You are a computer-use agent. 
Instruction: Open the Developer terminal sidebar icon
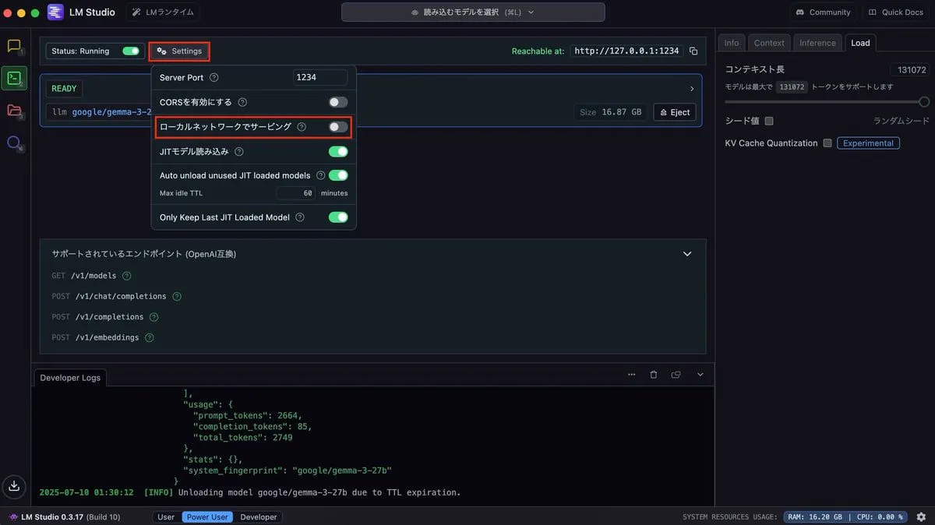pyautogui.click(x=14, y=78)
